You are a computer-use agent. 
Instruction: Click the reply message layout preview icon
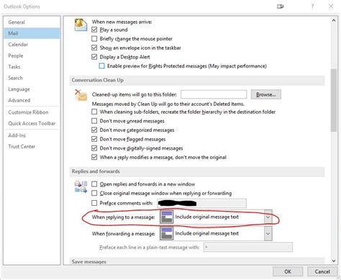(x=167, y=217)
